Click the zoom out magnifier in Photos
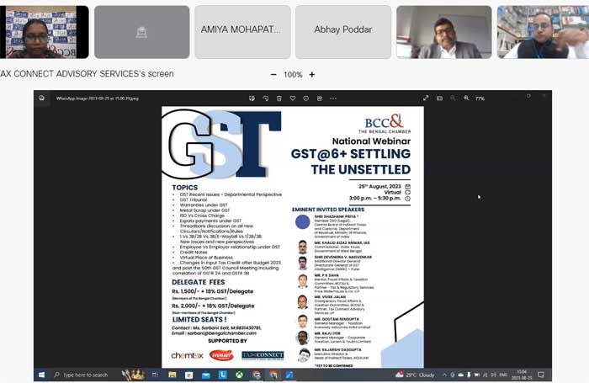 (453, 98)
